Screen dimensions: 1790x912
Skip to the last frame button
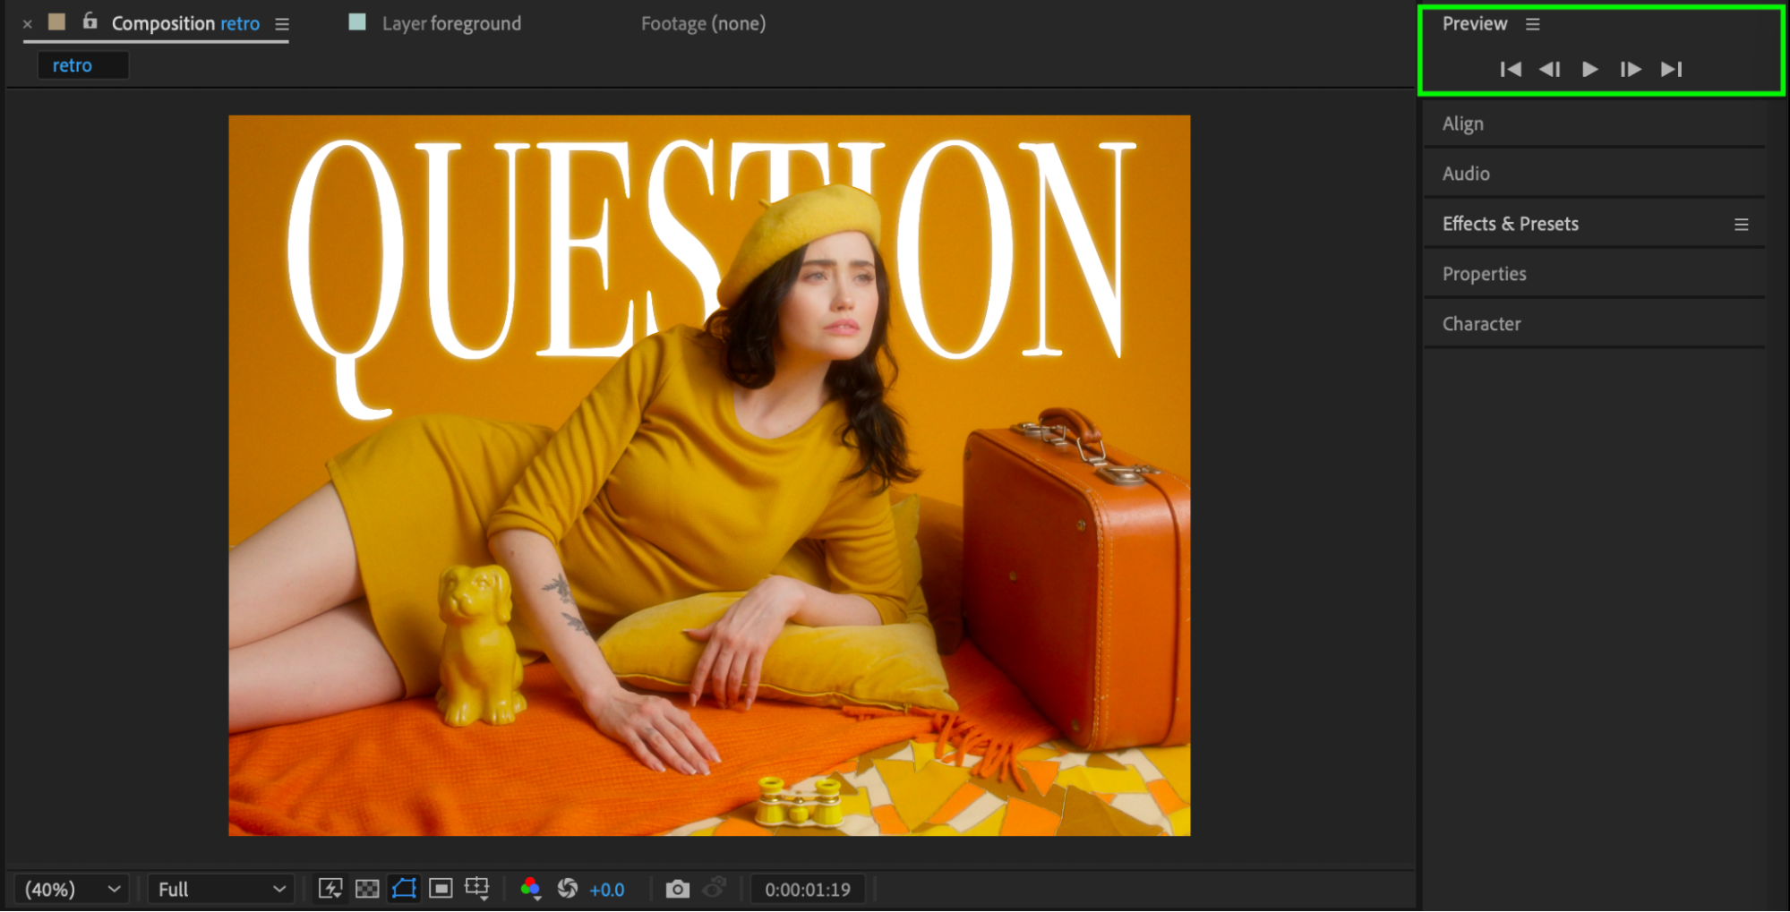1671,69
